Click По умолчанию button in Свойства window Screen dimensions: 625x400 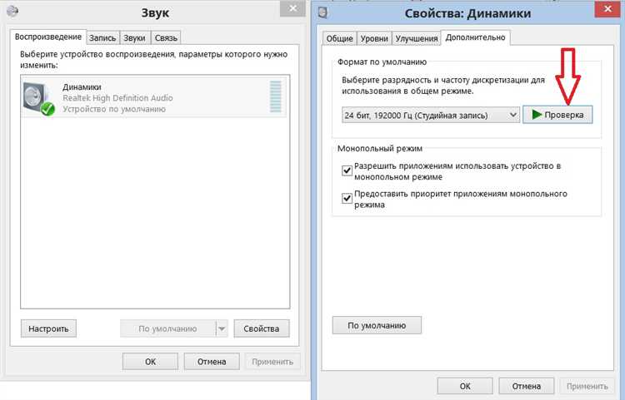(x=377, y=325)
